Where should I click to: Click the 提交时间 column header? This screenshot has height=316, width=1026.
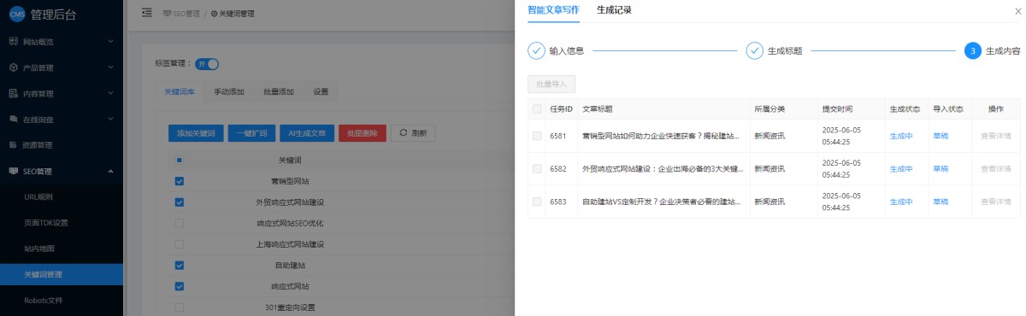(x=838, y=108)
